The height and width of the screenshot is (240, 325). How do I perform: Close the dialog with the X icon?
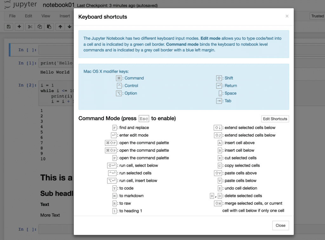pos(287,16)
